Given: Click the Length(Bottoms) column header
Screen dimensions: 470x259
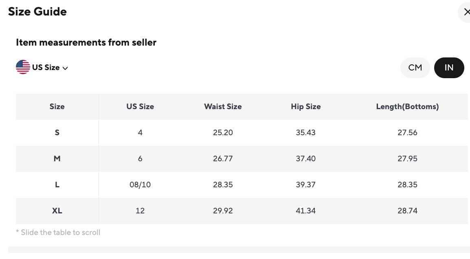Looking at the screenshot, I should point(407,107).
